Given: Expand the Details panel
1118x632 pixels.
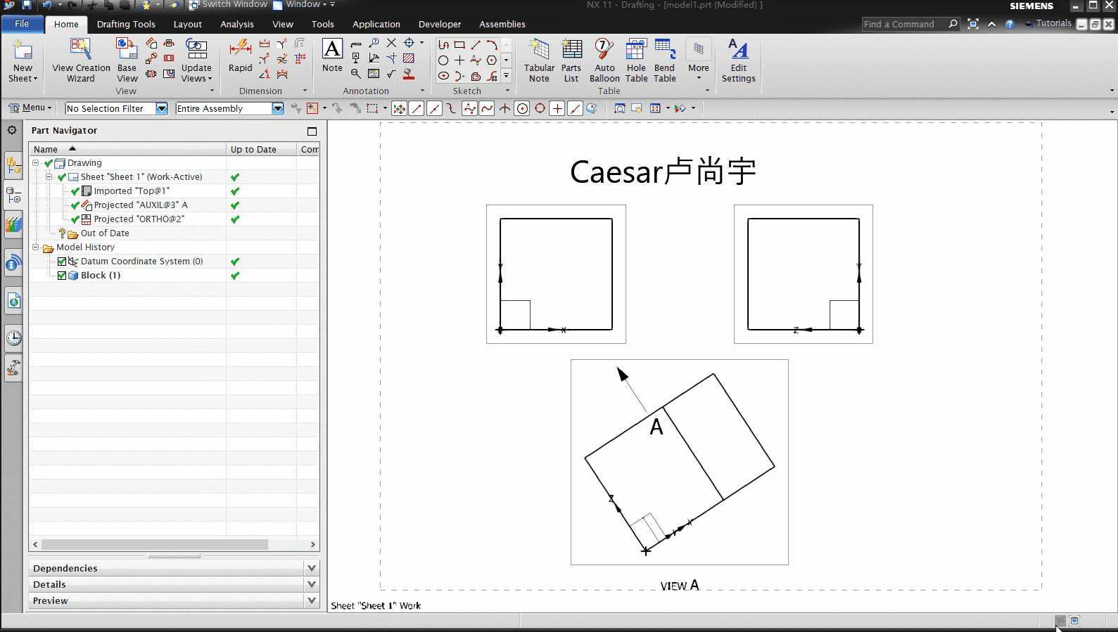Looking at the screenshot, I should (x=312, y=584).
